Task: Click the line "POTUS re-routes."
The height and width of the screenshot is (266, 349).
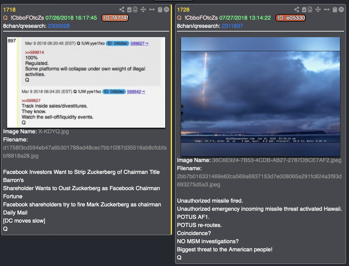Action: pyautogui.click(x=199, y=225)
